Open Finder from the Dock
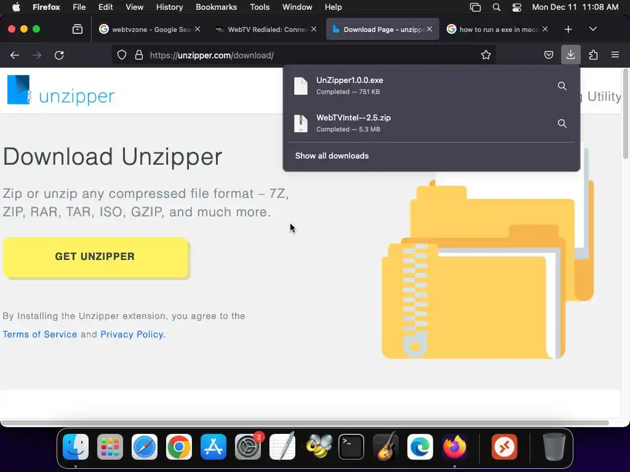This screenshot has height=472, width=630. click(x=76, y=447)
